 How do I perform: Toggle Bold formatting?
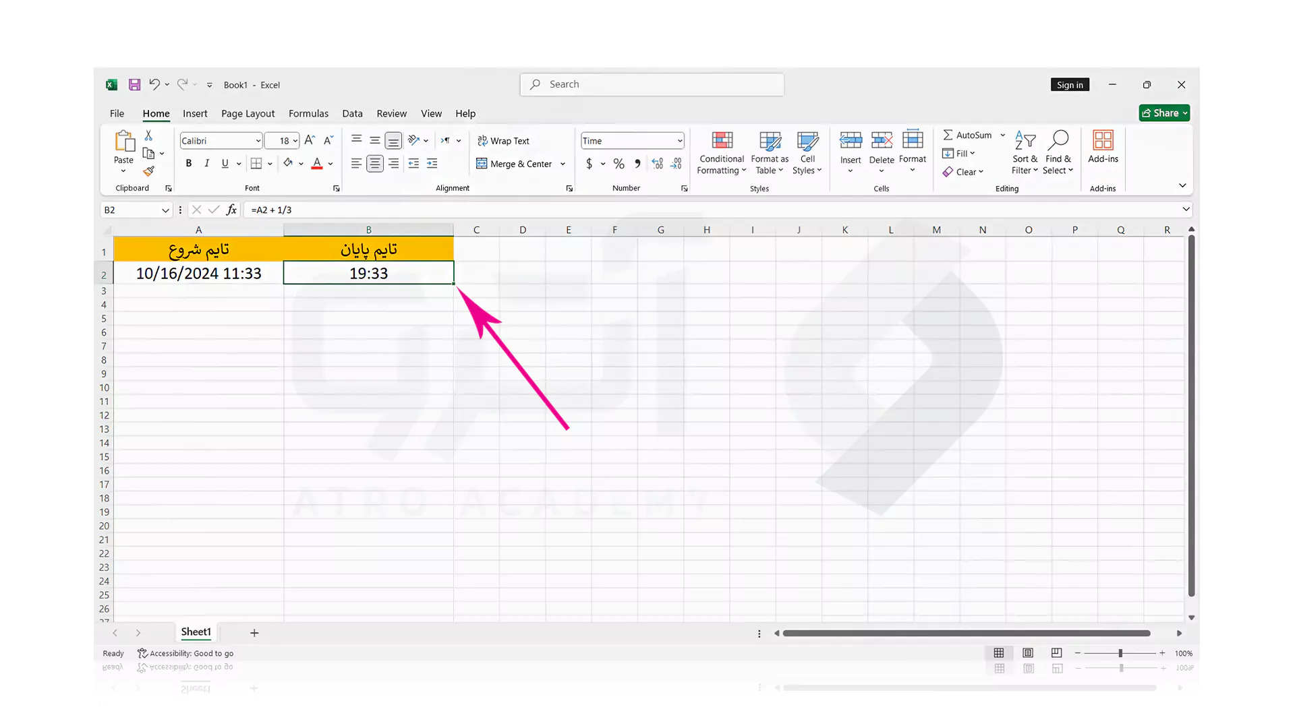tap(189, 163)
